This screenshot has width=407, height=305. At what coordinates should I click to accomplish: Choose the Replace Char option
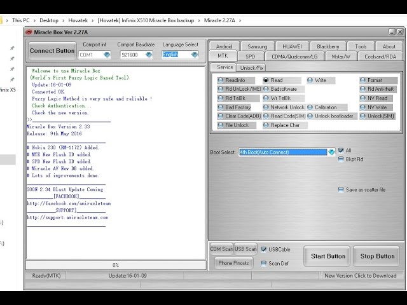[266, 125]
